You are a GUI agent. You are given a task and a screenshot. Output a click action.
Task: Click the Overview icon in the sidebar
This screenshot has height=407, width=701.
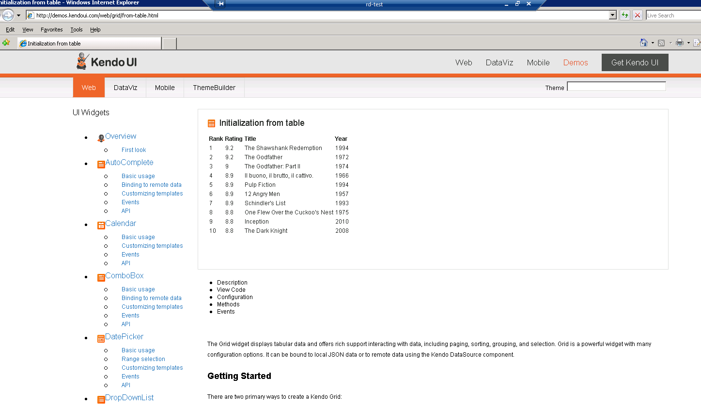[101, 138]
